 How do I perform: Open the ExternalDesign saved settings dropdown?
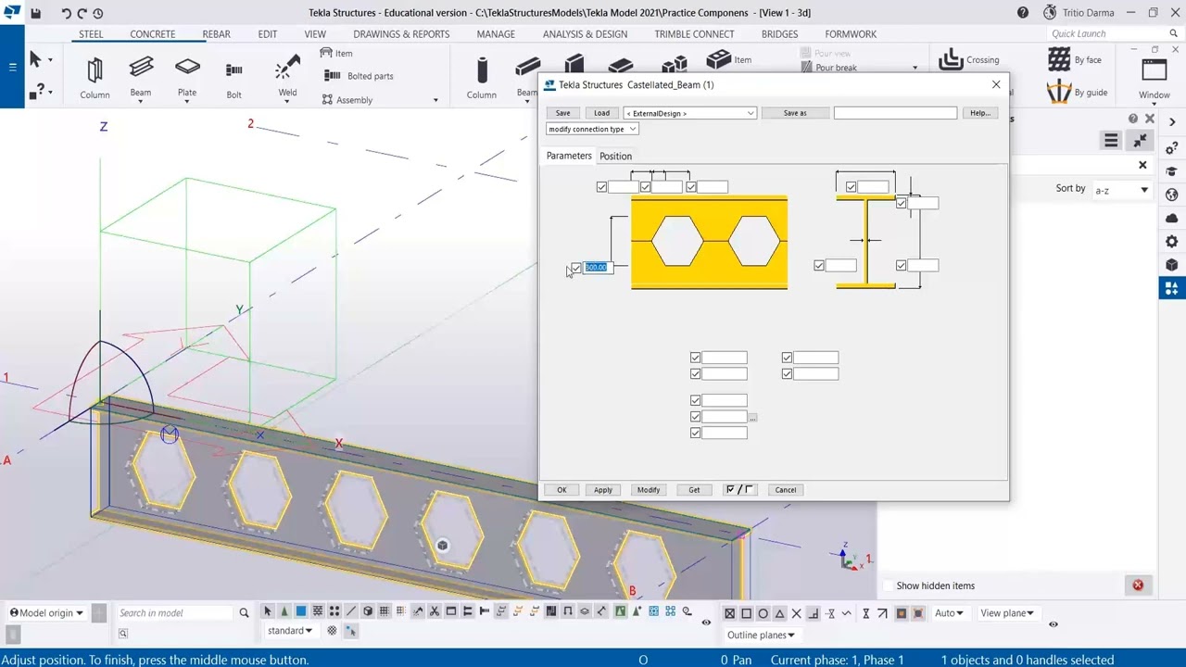pyautogui.click(x=690, y=113)
